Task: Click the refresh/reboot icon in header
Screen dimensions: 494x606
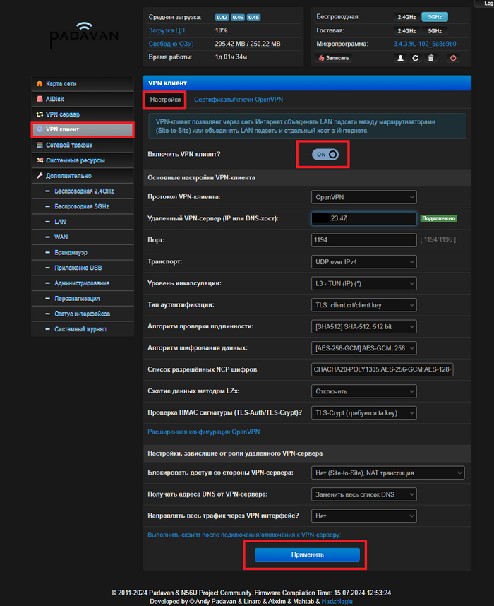Action: click(416, 58)
